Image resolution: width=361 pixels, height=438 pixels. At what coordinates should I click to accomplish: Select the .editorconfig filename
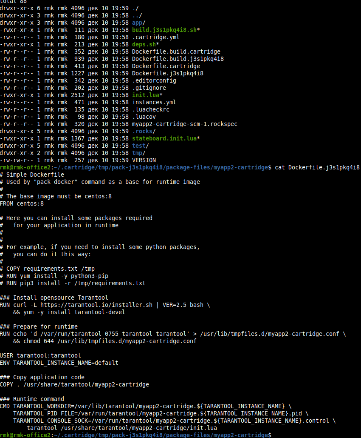pyautogui.click(x=154, y=81)
